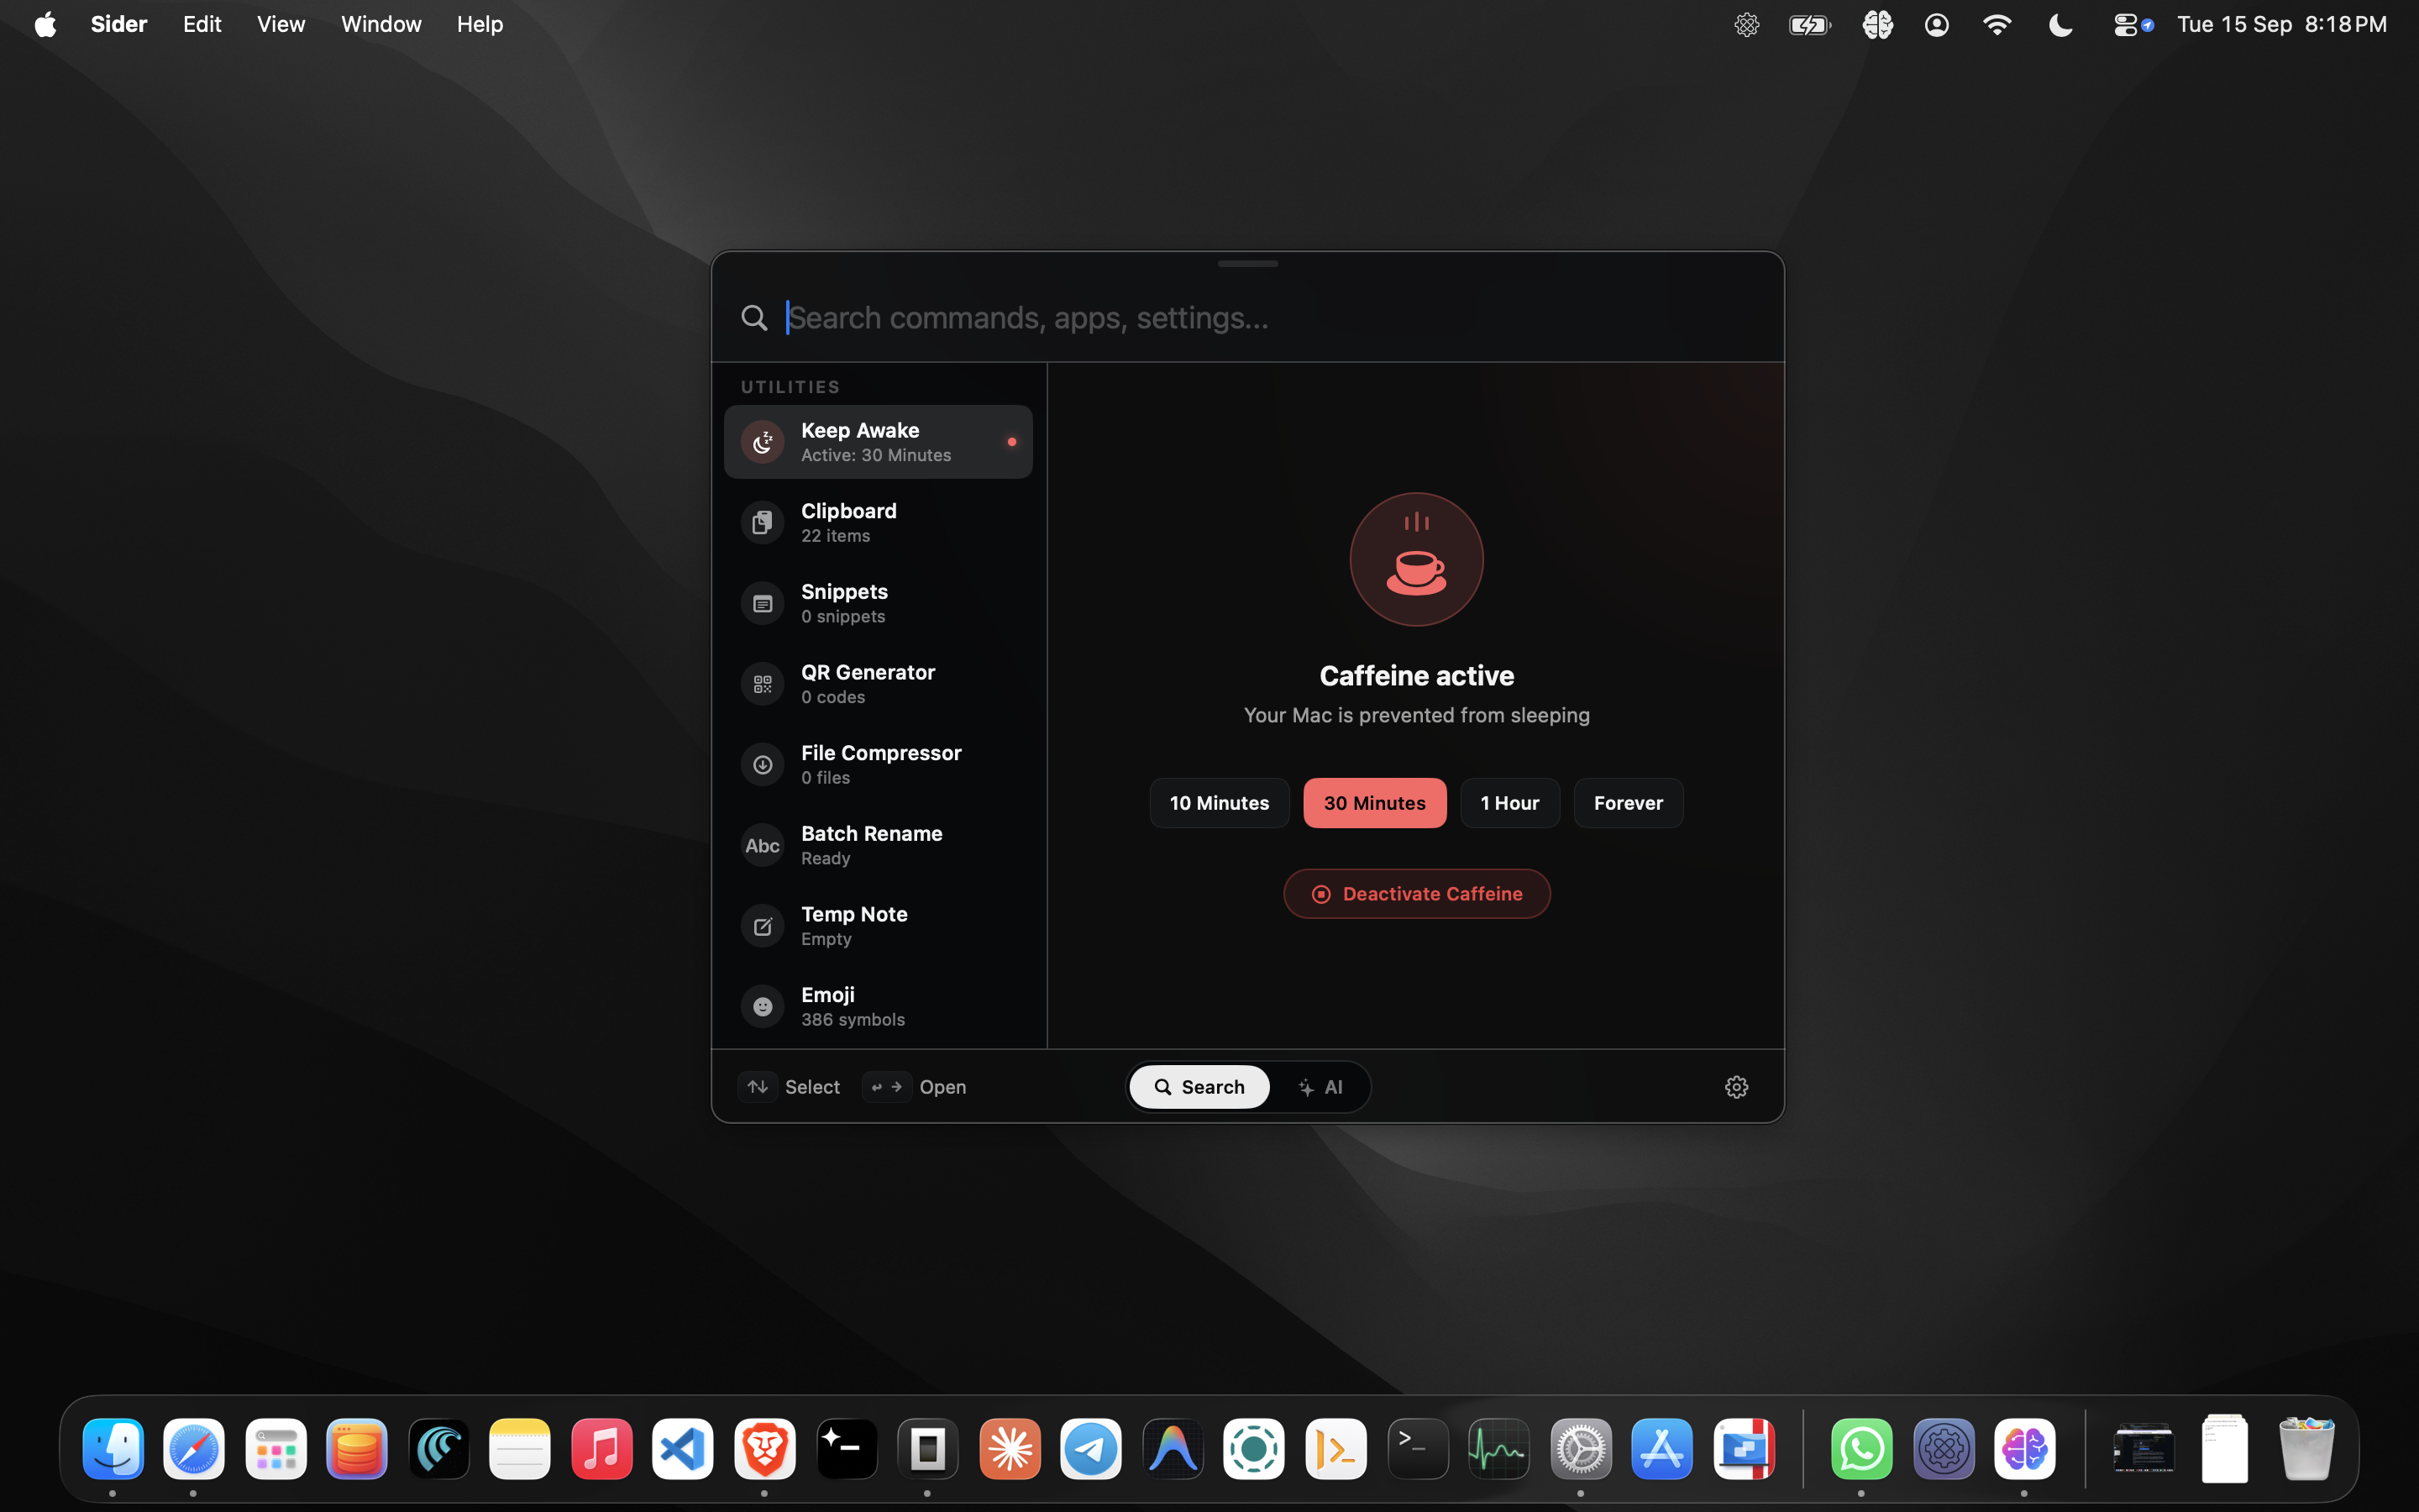Open Visual Studio Code from the Dock

tap(683, 1449)
